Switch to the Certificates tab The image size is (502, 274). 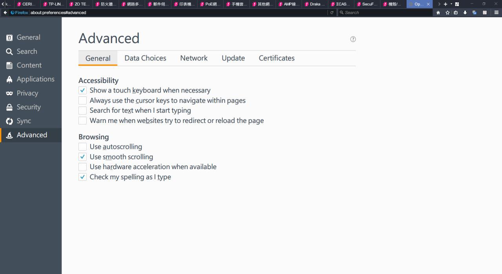(276, 58)
